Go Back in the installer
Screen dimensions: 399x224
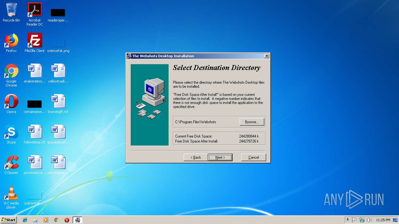196,157
